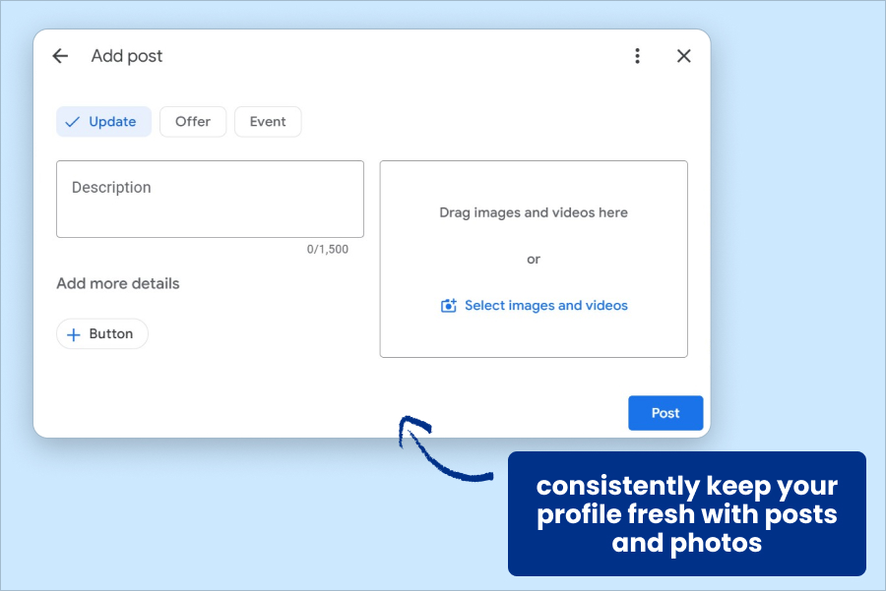Focus the Description text box

[x=210, y=199]
